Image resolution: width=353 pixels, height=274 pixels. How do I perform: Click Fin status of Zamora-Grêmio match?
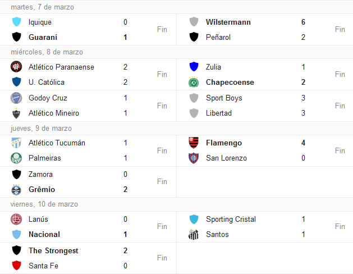click(x=162, y=181)
